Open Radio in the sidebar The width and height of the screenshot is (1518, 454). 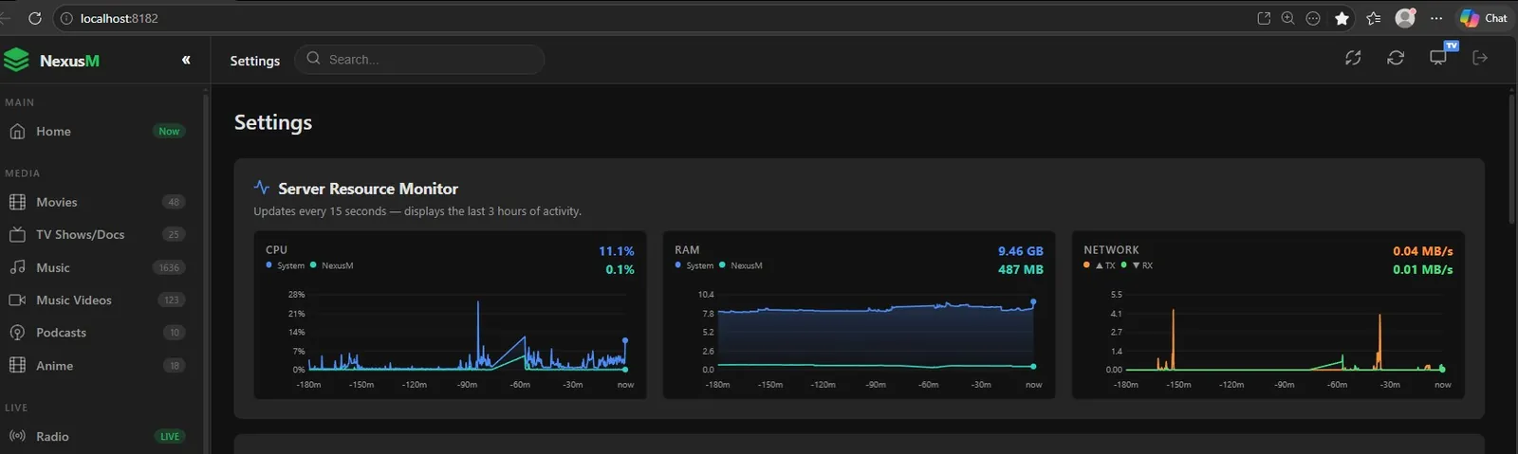[x=95, y=436]
